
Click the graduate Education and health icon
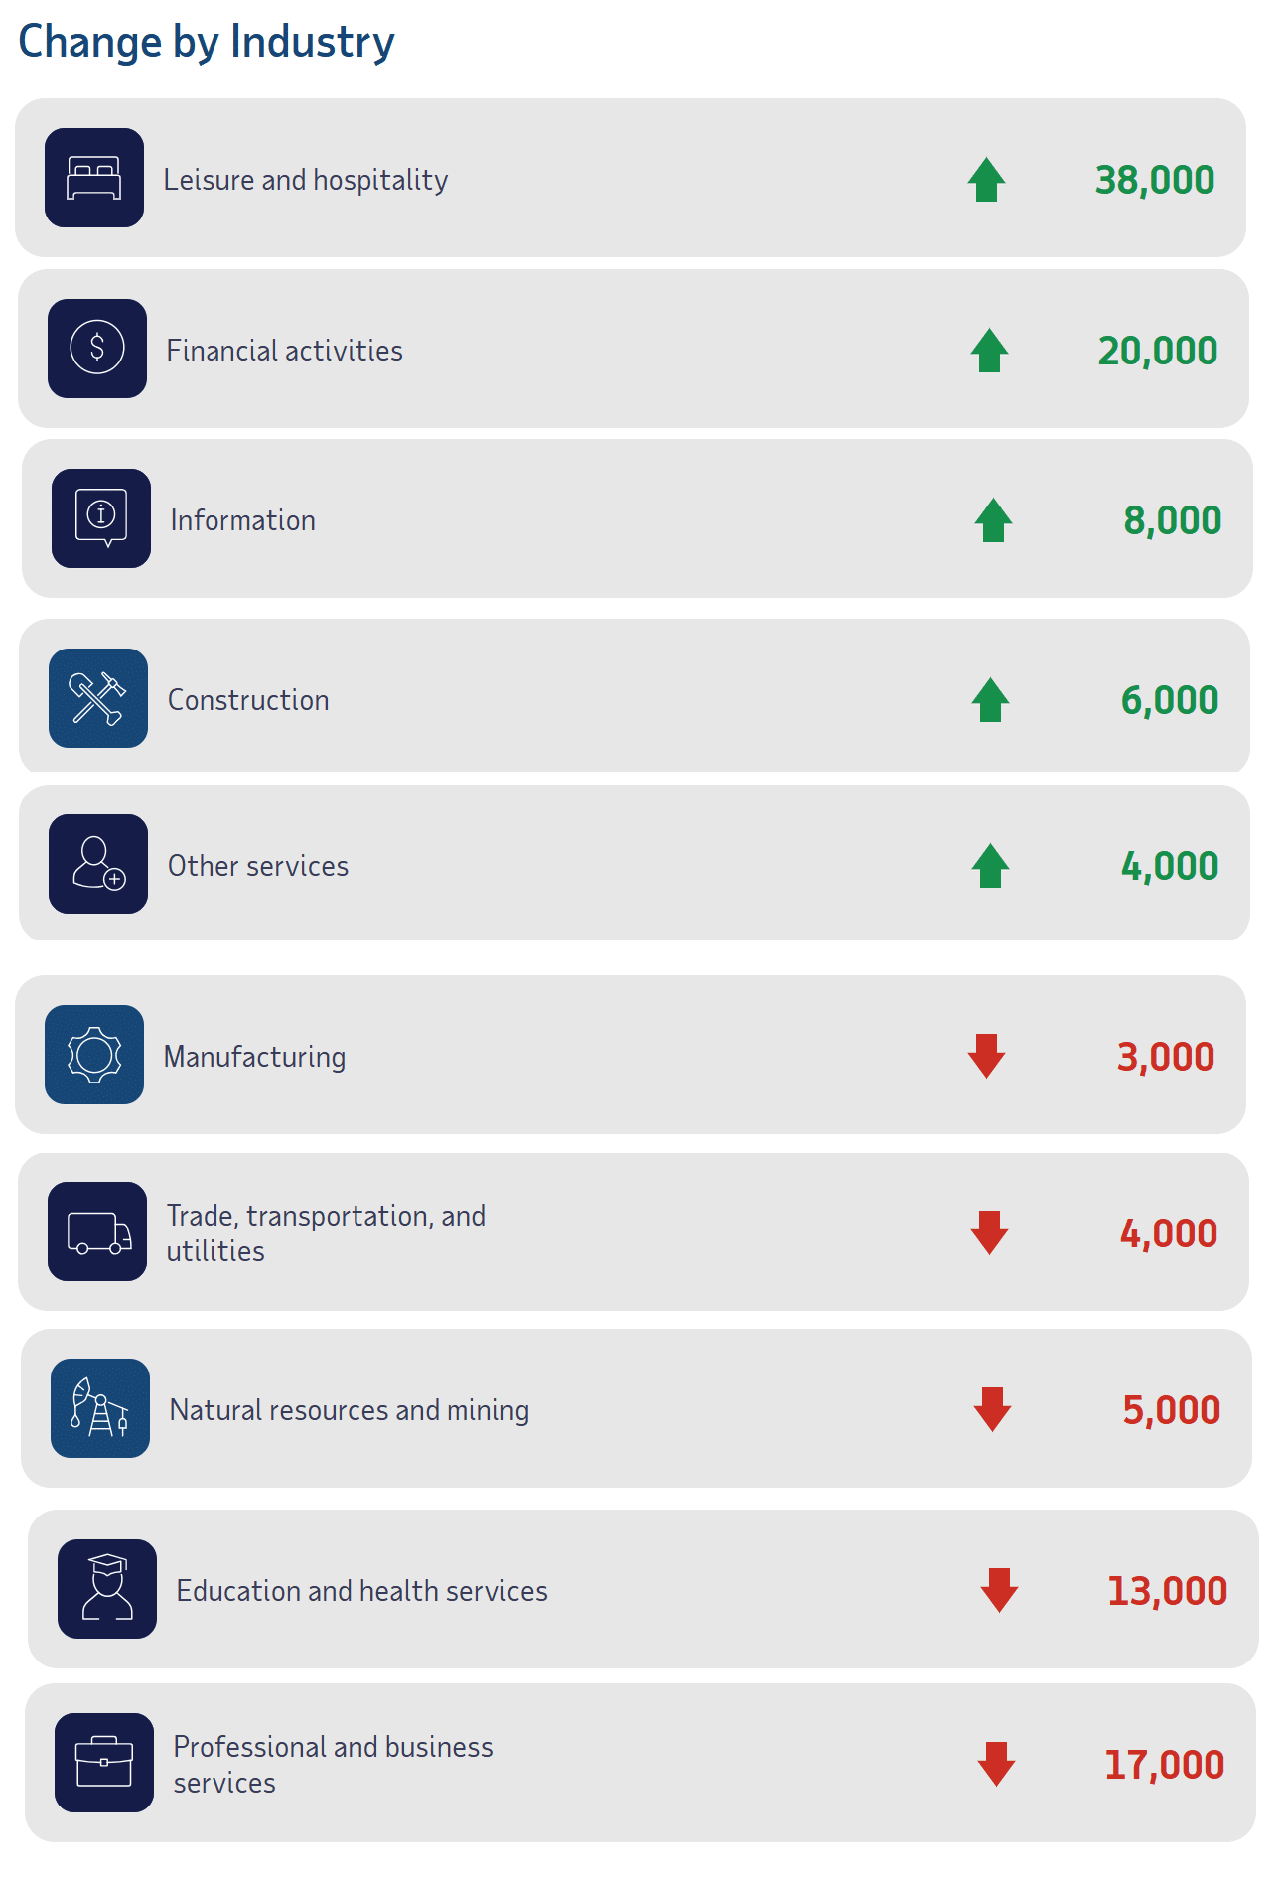(x=107, y=1589)
